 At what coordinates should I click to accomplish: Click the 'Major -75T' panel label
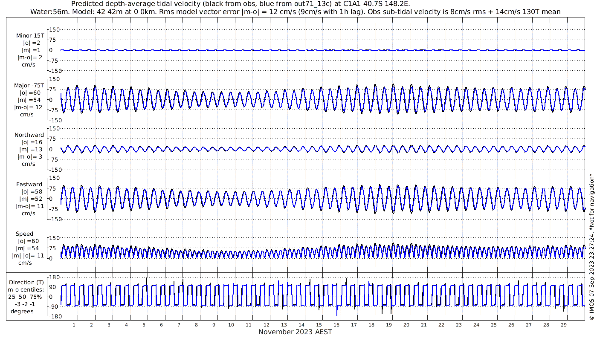tap(29, 85)
